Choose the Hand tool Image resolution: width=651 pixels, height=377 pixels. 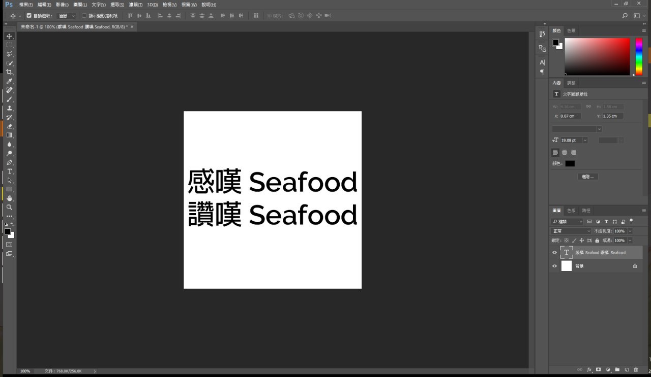tap(9, 198)
